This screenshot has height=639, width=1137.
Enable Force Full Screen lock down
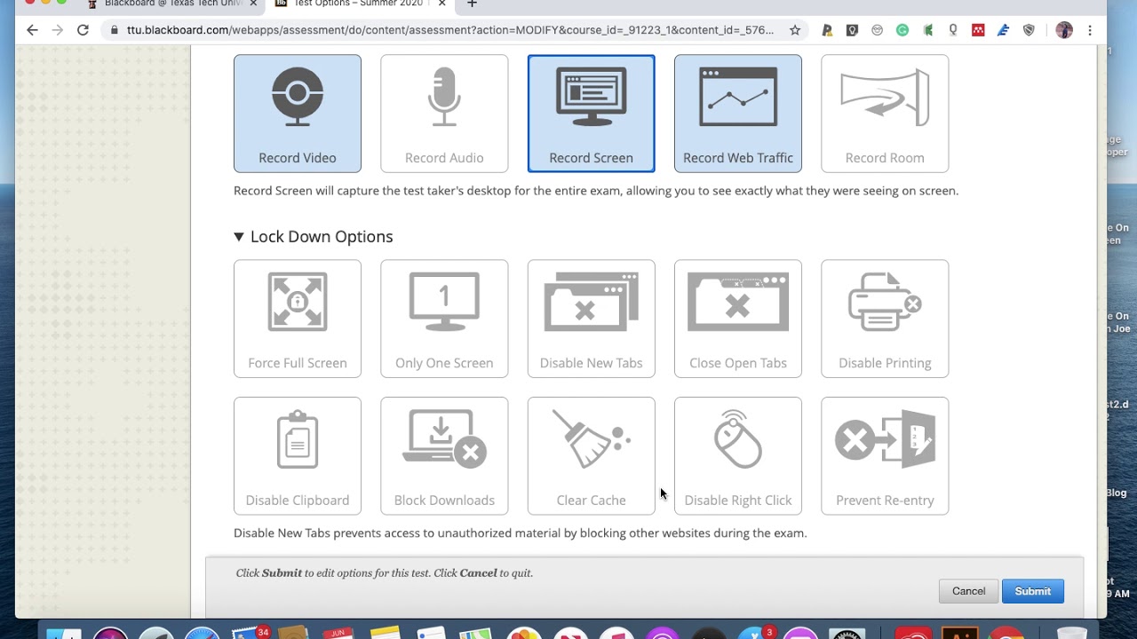(x=298, y=319)
